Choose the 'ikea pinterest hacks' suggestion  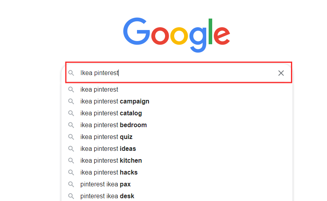[109, 173]
